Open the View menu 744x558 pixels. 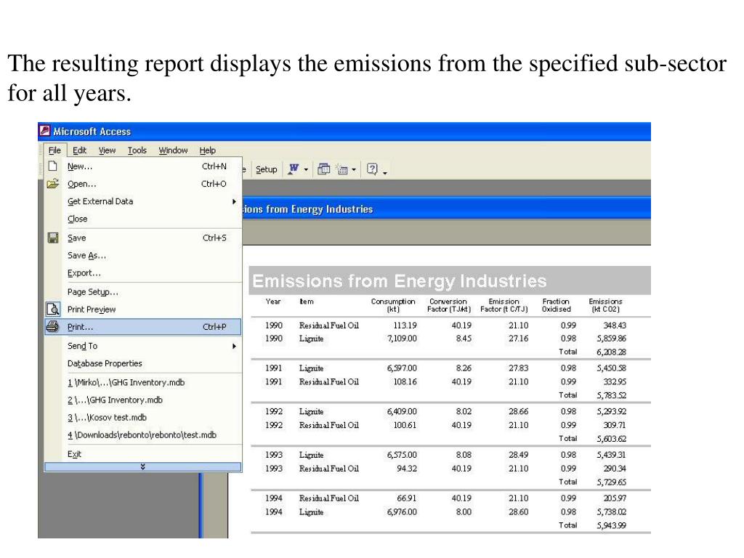(x=107, y=150)
